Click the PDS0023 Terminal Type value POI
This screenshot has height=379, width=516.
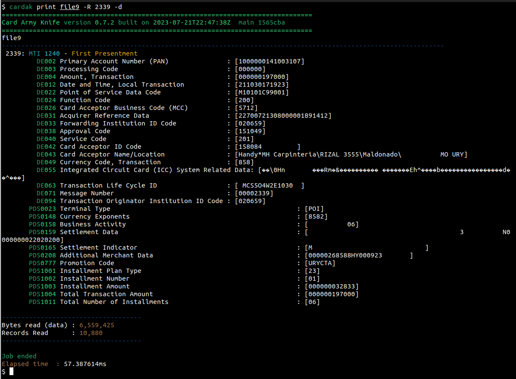point(314,209)
